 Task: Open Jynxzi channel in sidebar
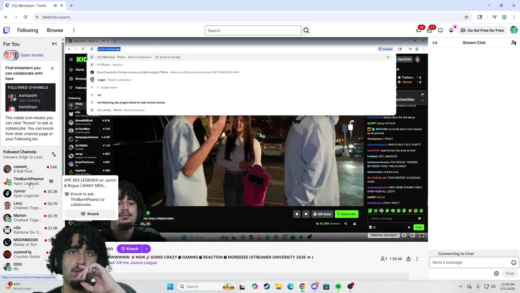click(x=30, y=193)
